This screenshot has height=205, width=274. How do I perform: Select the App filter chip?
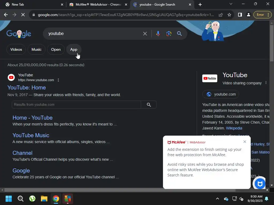pos(74,49)
